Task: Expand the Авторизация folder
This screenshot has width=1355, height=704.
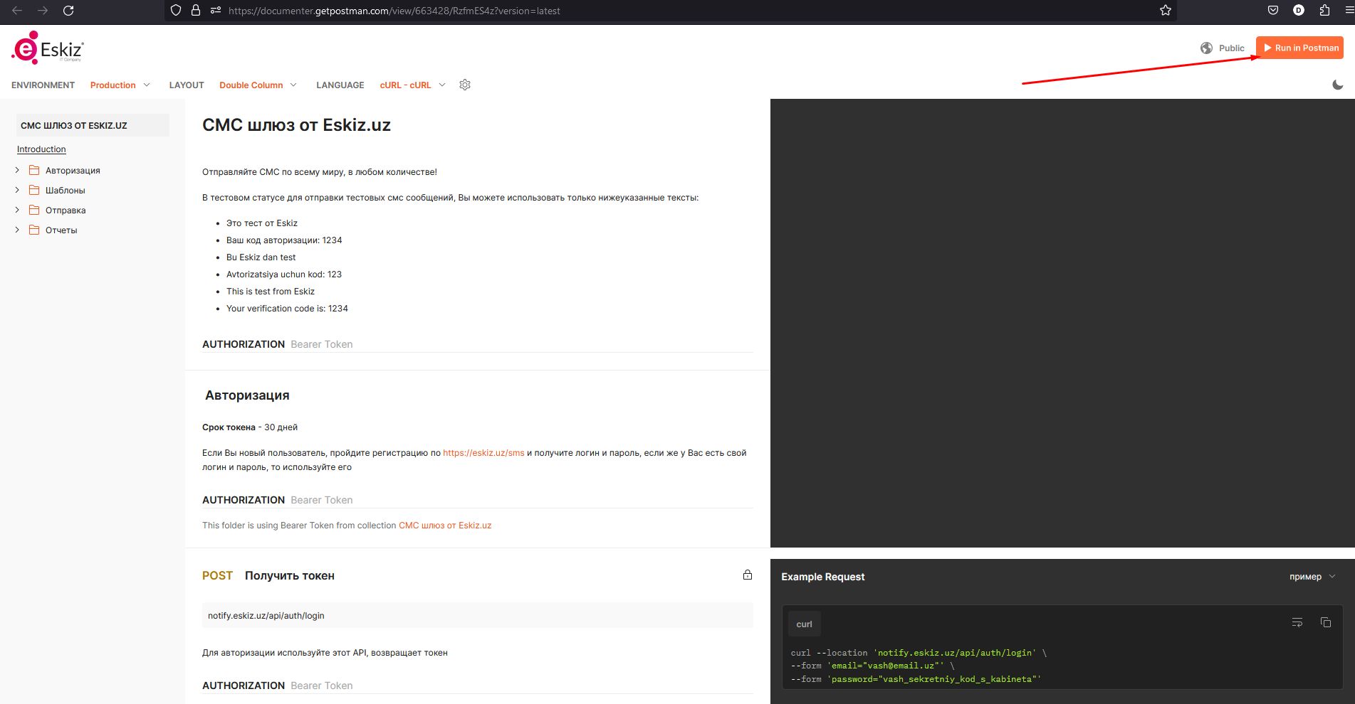Action: 17,170
